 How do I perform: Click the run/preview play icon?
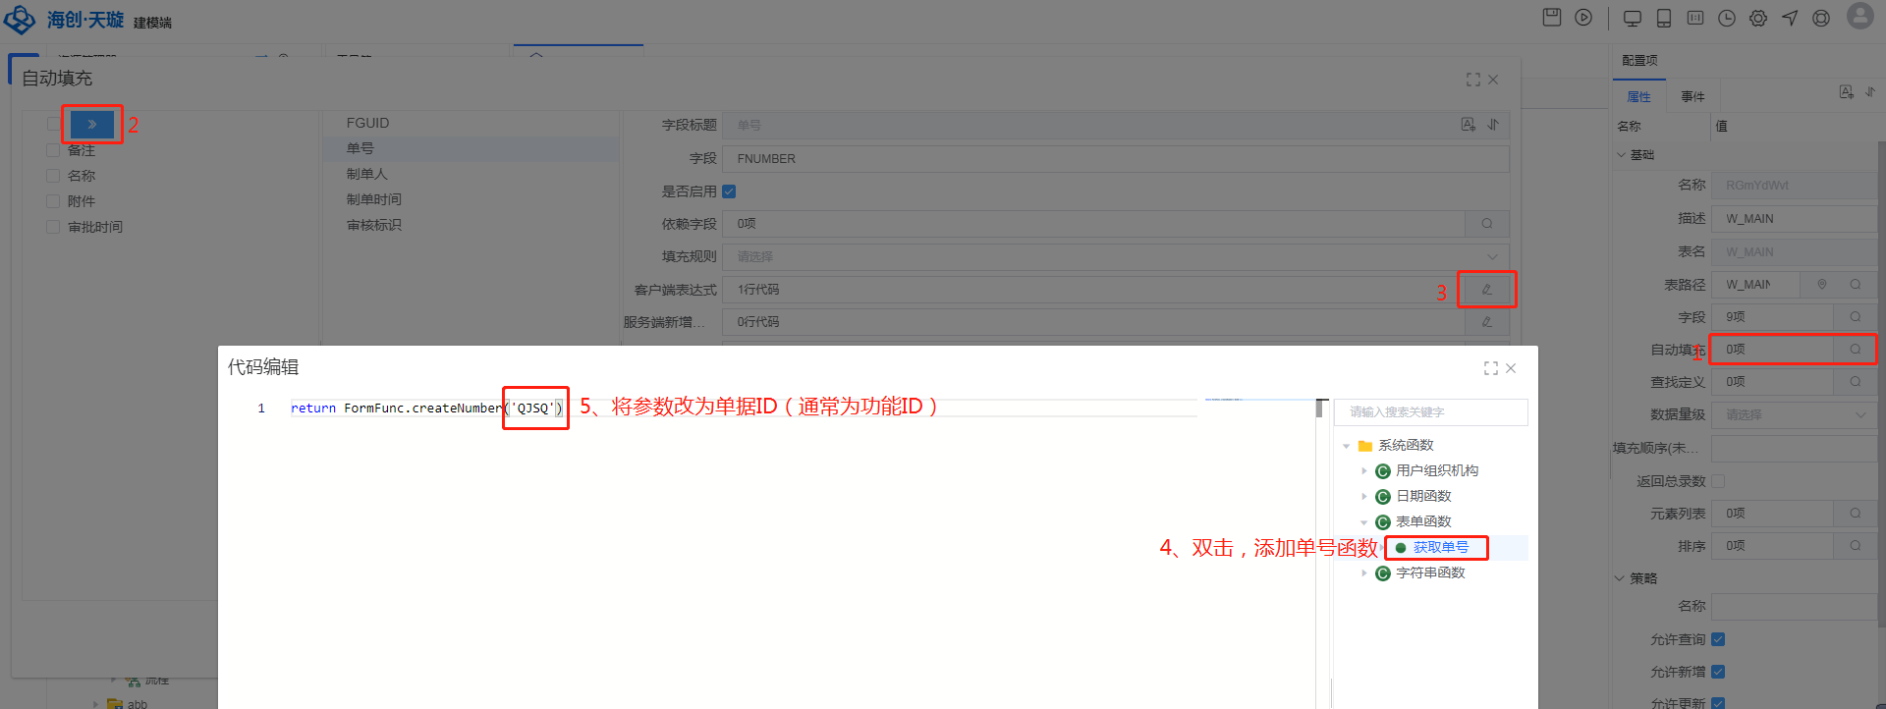(x=1583, y=18)
